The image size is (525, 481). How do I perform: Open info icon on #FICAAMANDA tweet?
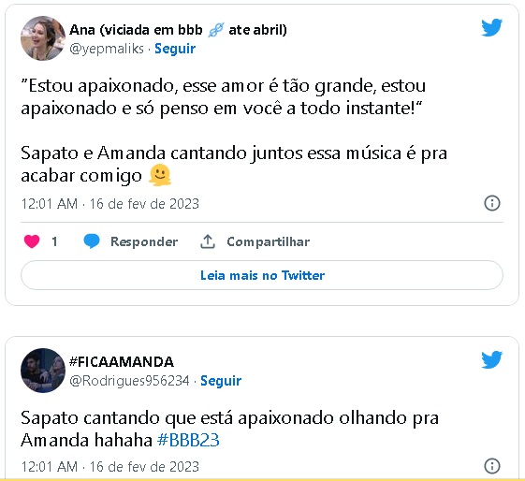pos(492,466)
